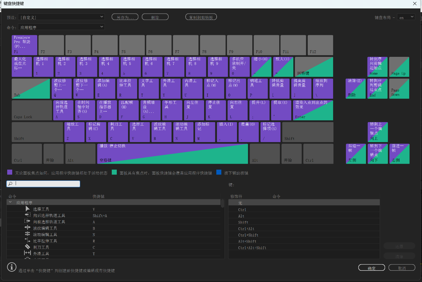Click the 另存为... button
Viewport: 422px width, 282px height.
(x=125, y=17)
